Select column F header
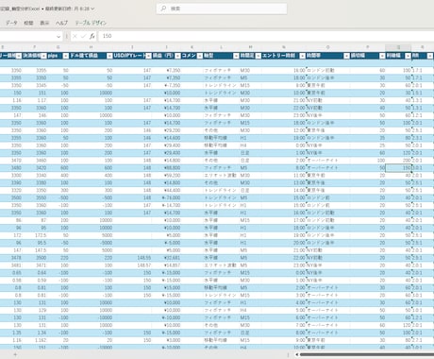The height and width of the screenshot is (359, 434). pos(35,47)
